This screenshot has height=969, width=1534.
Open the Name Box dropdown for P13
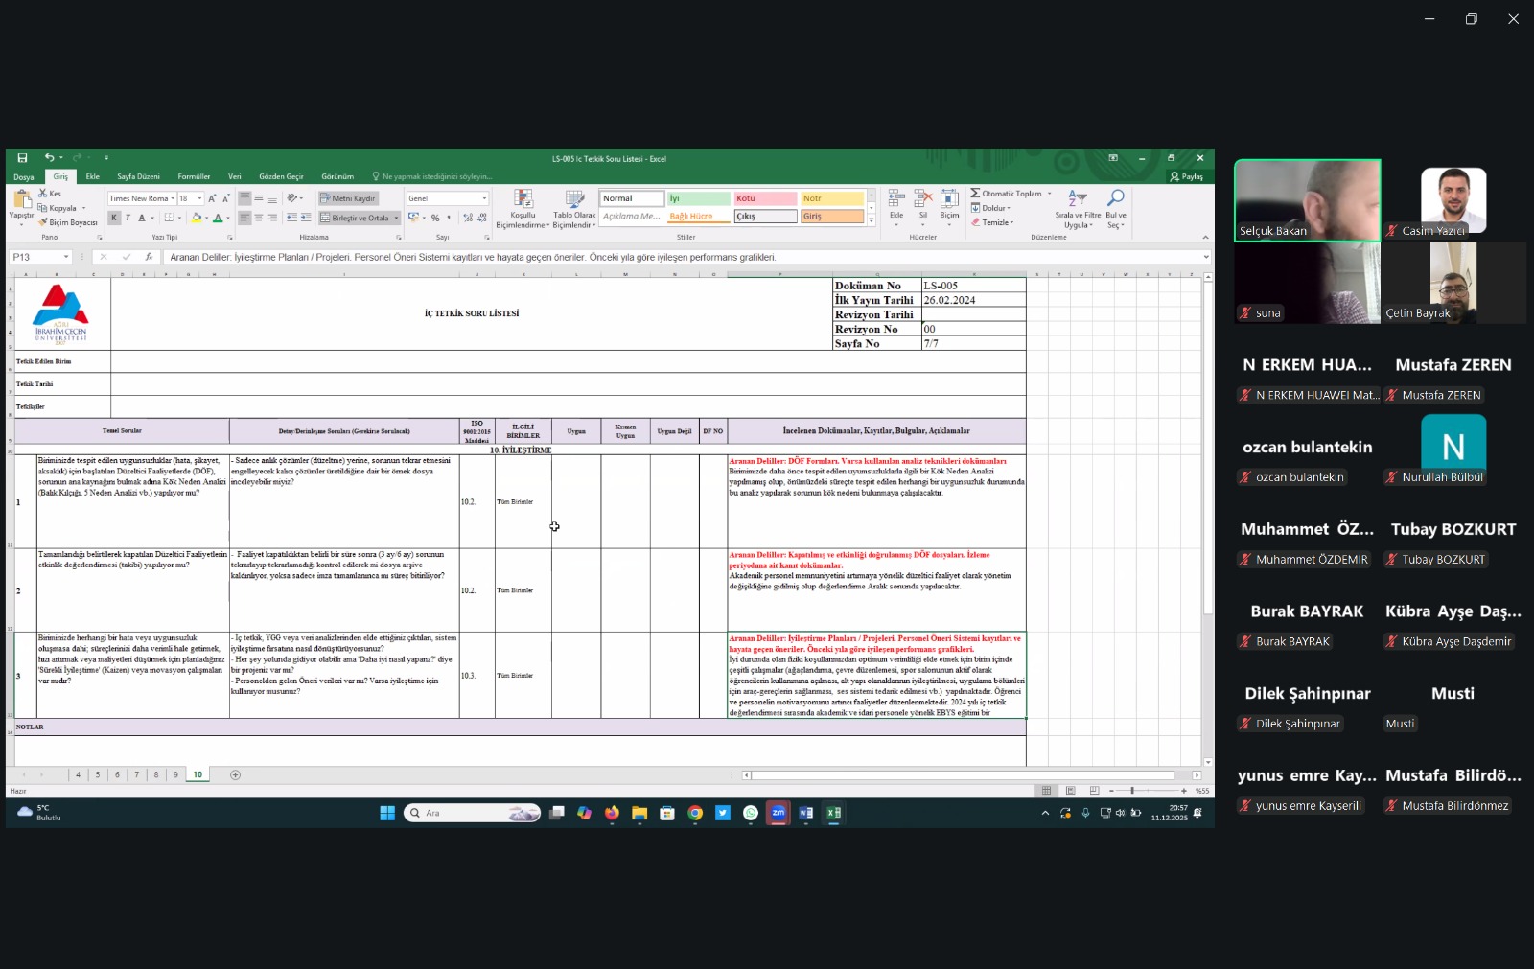click(x=66, y=257)
